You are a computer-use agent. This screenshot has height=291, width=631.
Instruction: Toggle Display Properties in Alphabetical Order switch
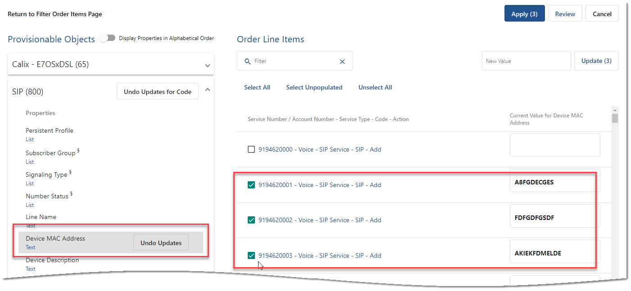click(x=107, y=38)
